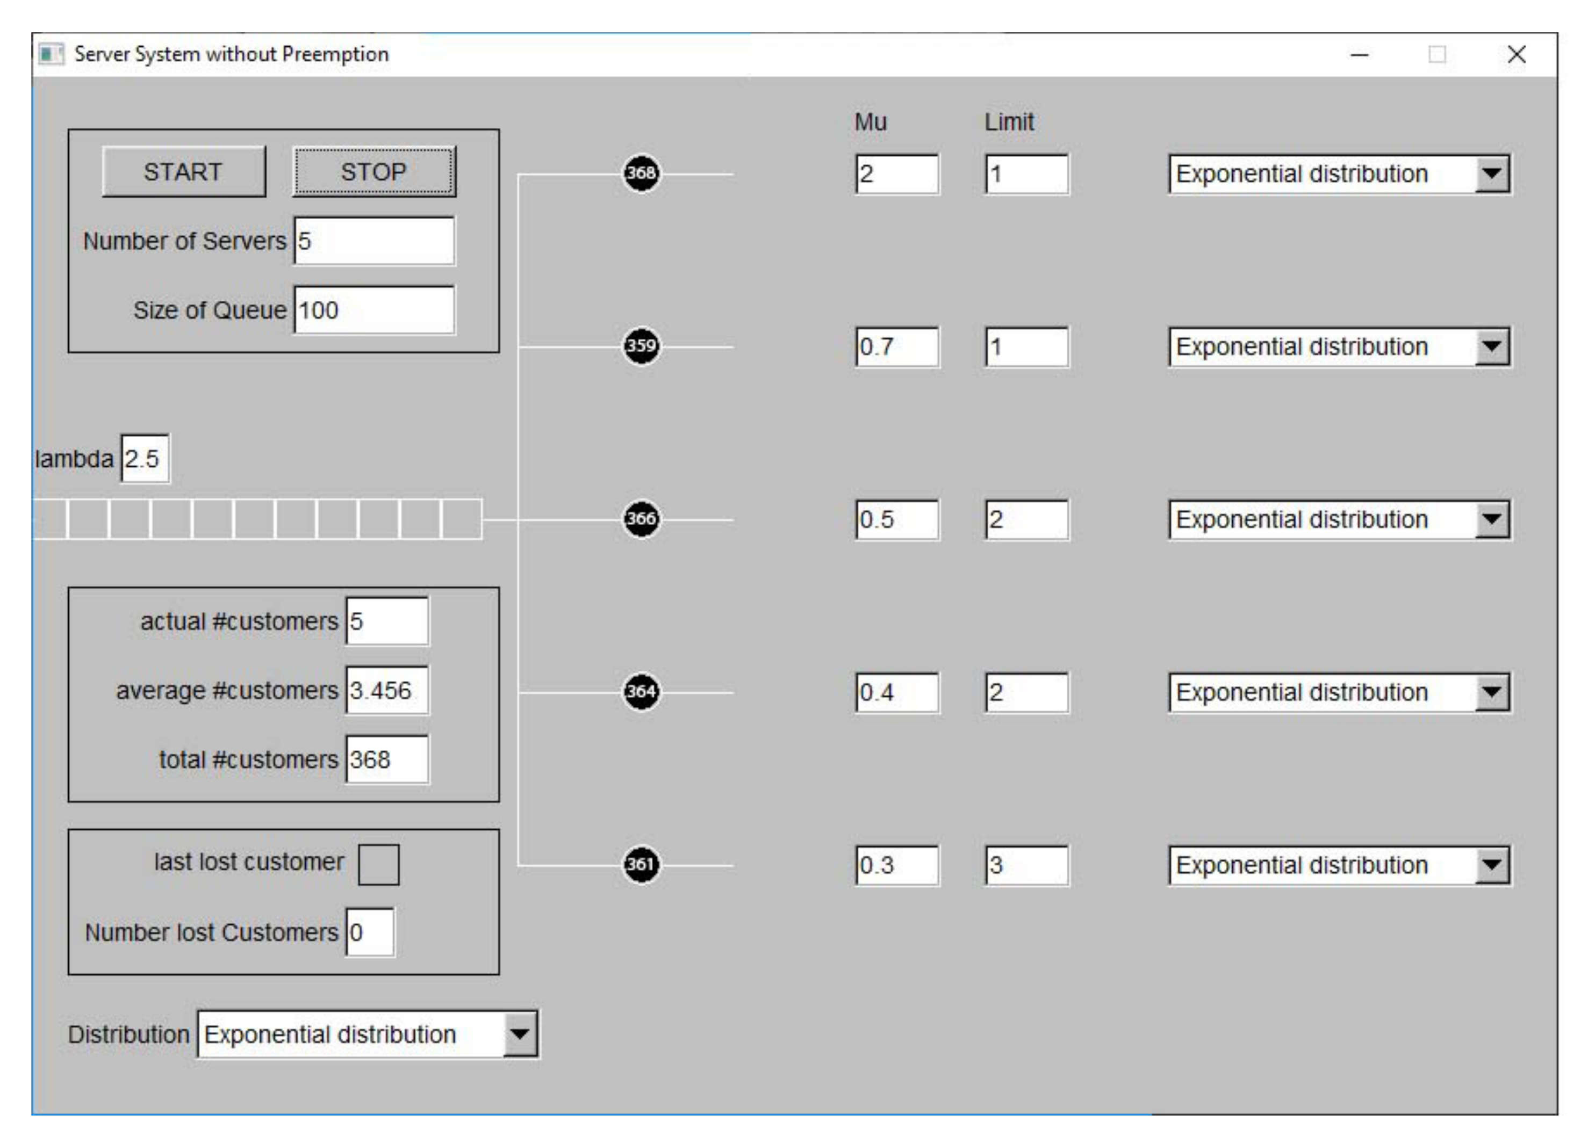The height and width of the screenshot is (1144, 1588).
Task: Open the first server's distribution dropdown
Action: (1491, 173)
